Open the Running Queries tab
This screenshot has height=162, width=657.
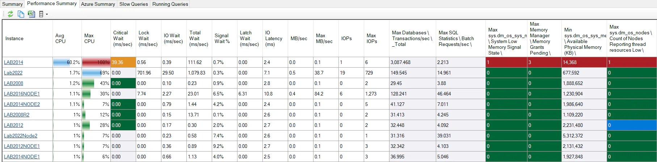[x=170, y=4]
